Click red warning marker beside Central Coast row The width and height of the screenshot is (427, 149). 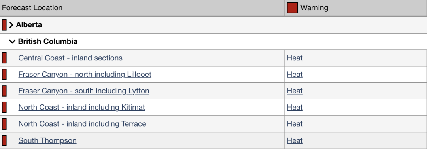pos(4,58)
